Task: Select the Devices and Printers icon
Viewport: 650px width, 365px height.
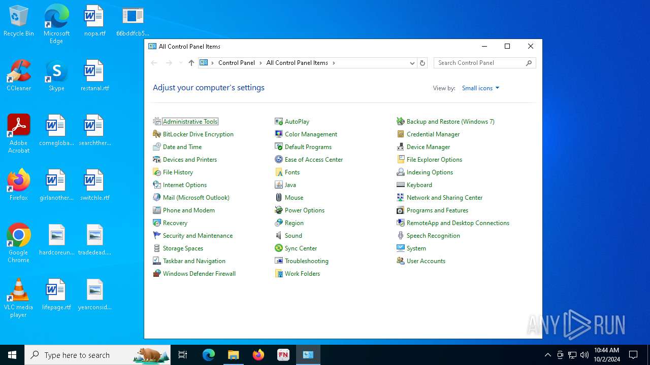Action: pos(157,160)
